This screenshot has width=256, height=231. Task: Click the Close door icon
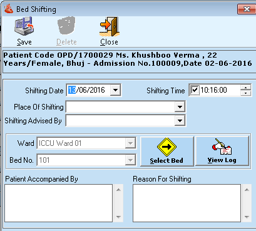tap(110, 27)
